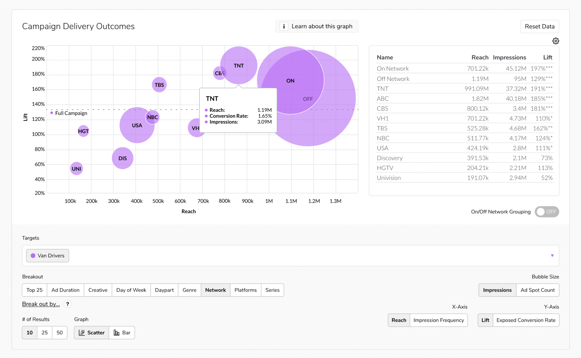Screen dimensions: 581x358
Task: Select Creative breakout
Action: coord(98,290)
